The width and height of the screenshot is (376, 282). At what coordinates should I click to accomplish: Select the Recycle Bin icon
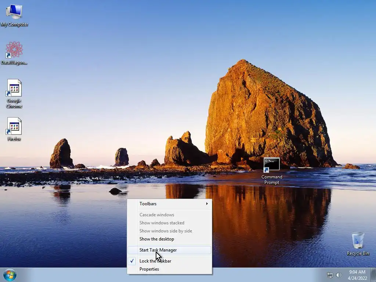coord(358,244)
